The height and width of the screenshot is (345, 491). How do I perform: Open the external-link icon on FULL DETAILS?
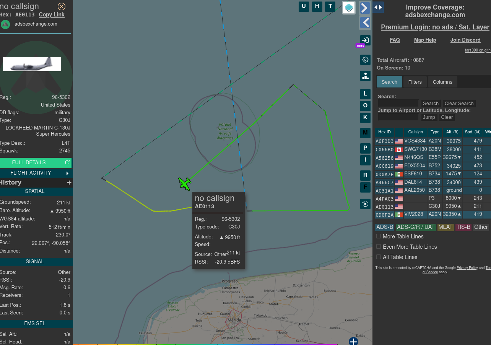point(68,162)
